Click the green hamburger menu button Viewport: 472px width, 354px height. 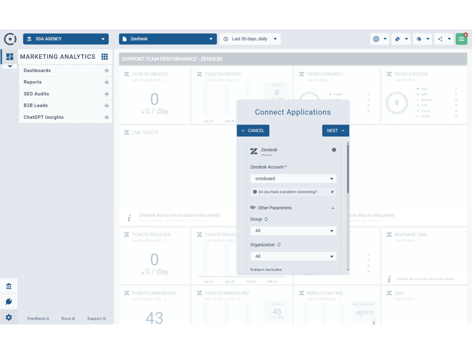(x=461, y=39)
